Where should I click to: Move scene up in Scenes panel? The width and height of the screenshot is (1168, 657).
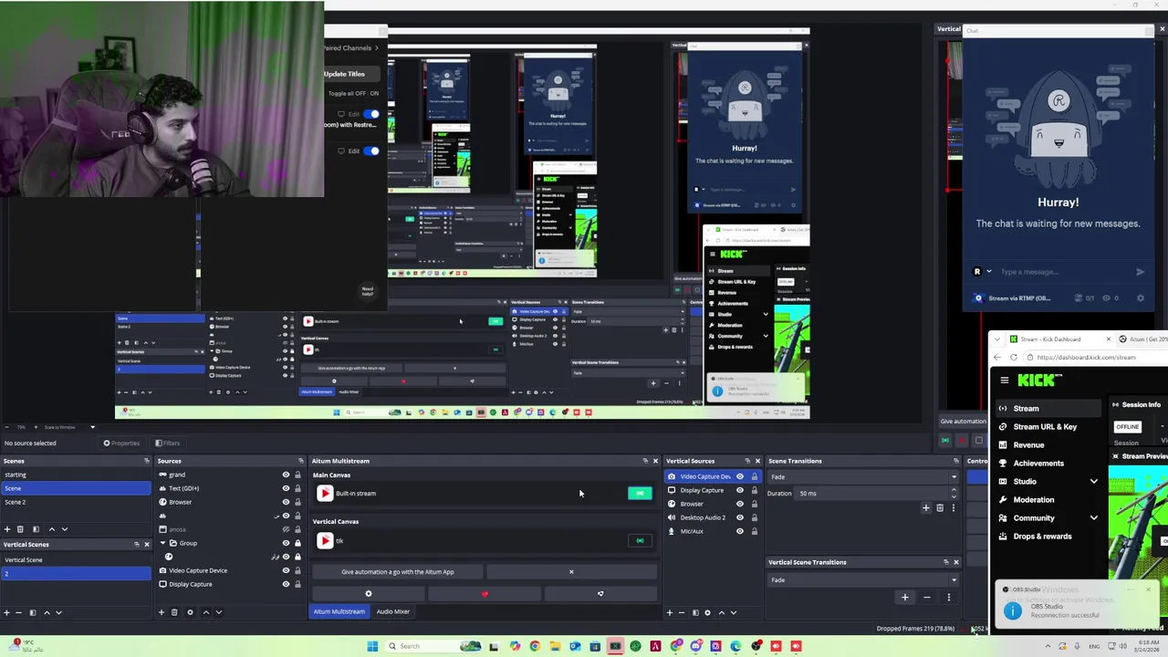tap(51, 529)
